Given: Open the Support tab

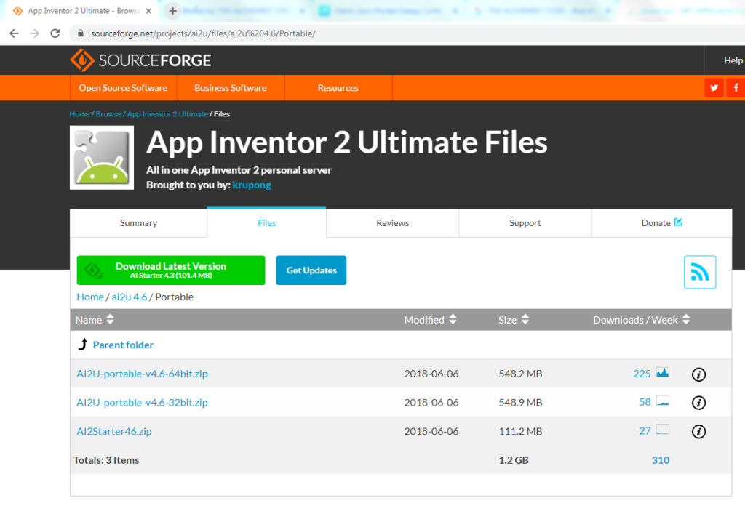Looking at the screenshot, I should coord(525,223).
